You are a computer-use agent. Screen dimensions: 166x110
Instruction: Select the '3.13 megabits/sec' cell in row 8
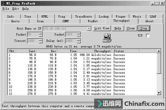[x=97, y=80]
